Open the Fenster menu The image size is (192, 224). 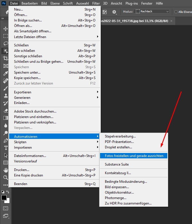147,3
